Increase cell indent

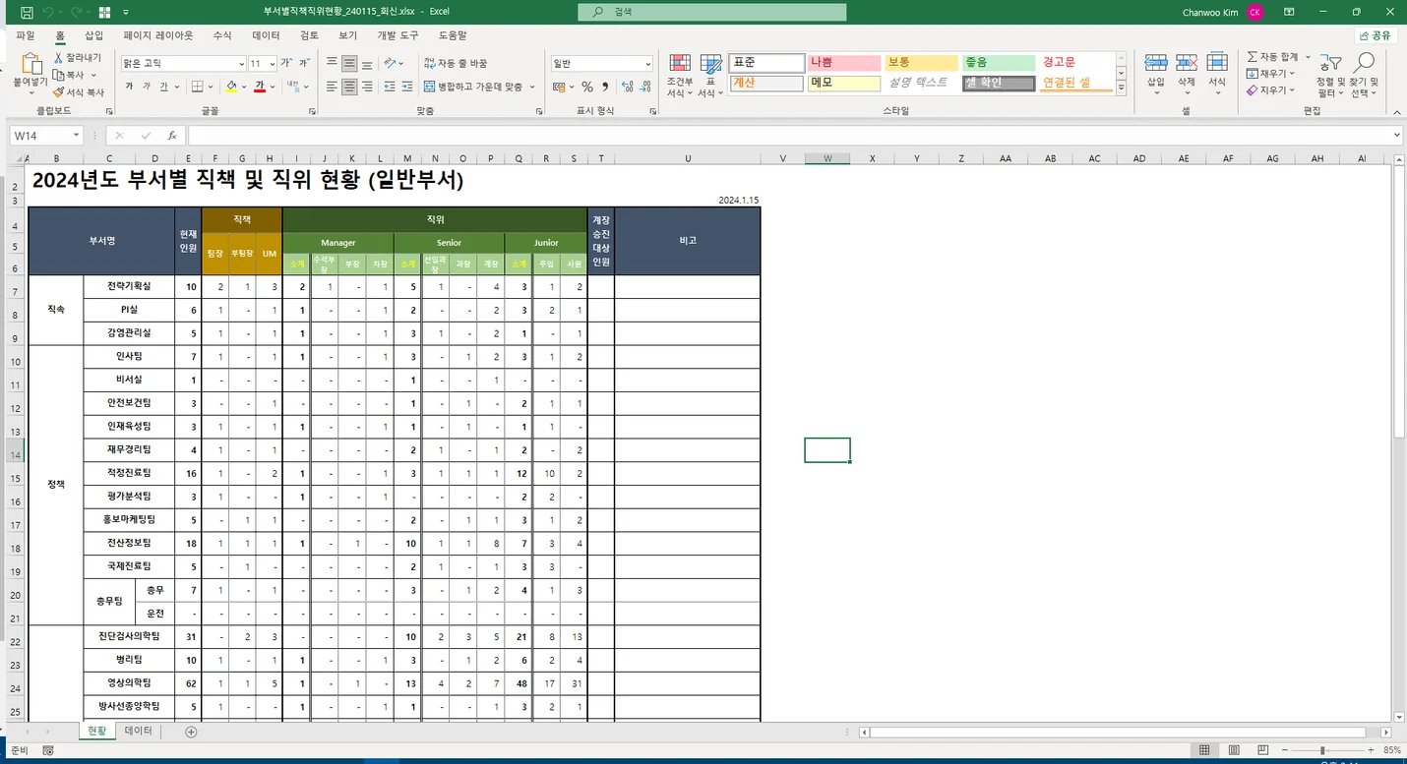click(407, 87)
